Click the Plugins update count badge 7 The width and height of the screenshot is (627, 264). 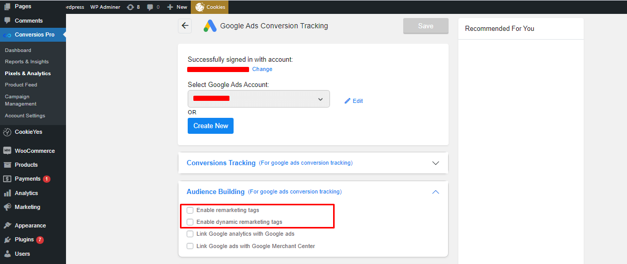click(x=40, y=240)
